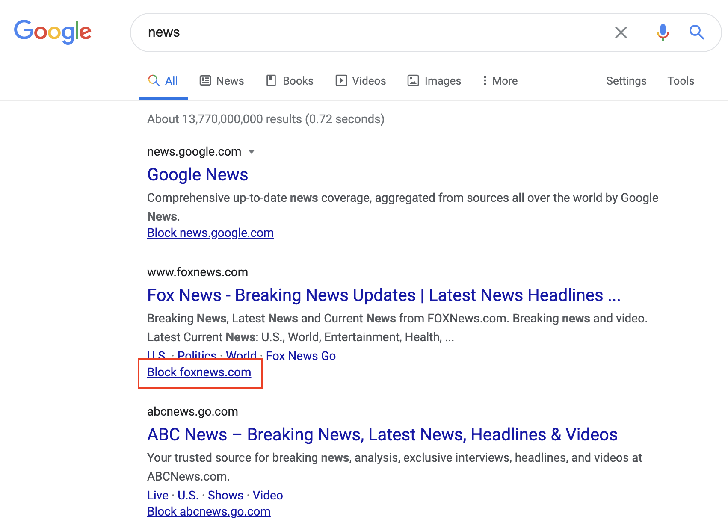Switch to the Books tab
The image size is (728, 531).
(x=290, y=81)
